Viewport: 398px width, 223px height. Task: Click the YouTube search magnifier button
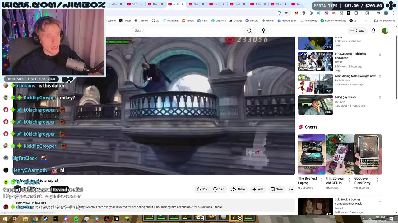pos(249,31)
